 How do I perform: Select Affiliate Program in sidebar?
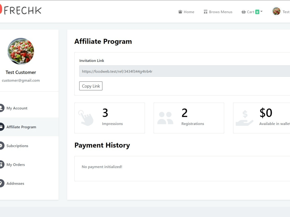[x=21, y=127]
